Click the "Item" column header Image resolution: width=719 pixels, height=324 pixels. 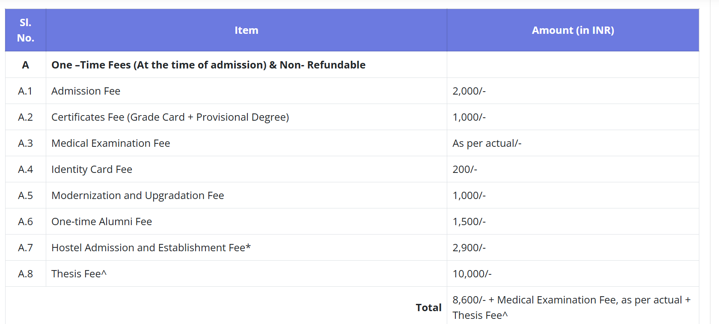pyautogui.click(x=246, y=30)
